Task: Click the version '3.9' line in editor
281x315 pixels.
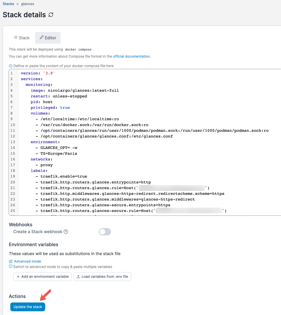Action: pyautogui.click(x=38, y=73)
